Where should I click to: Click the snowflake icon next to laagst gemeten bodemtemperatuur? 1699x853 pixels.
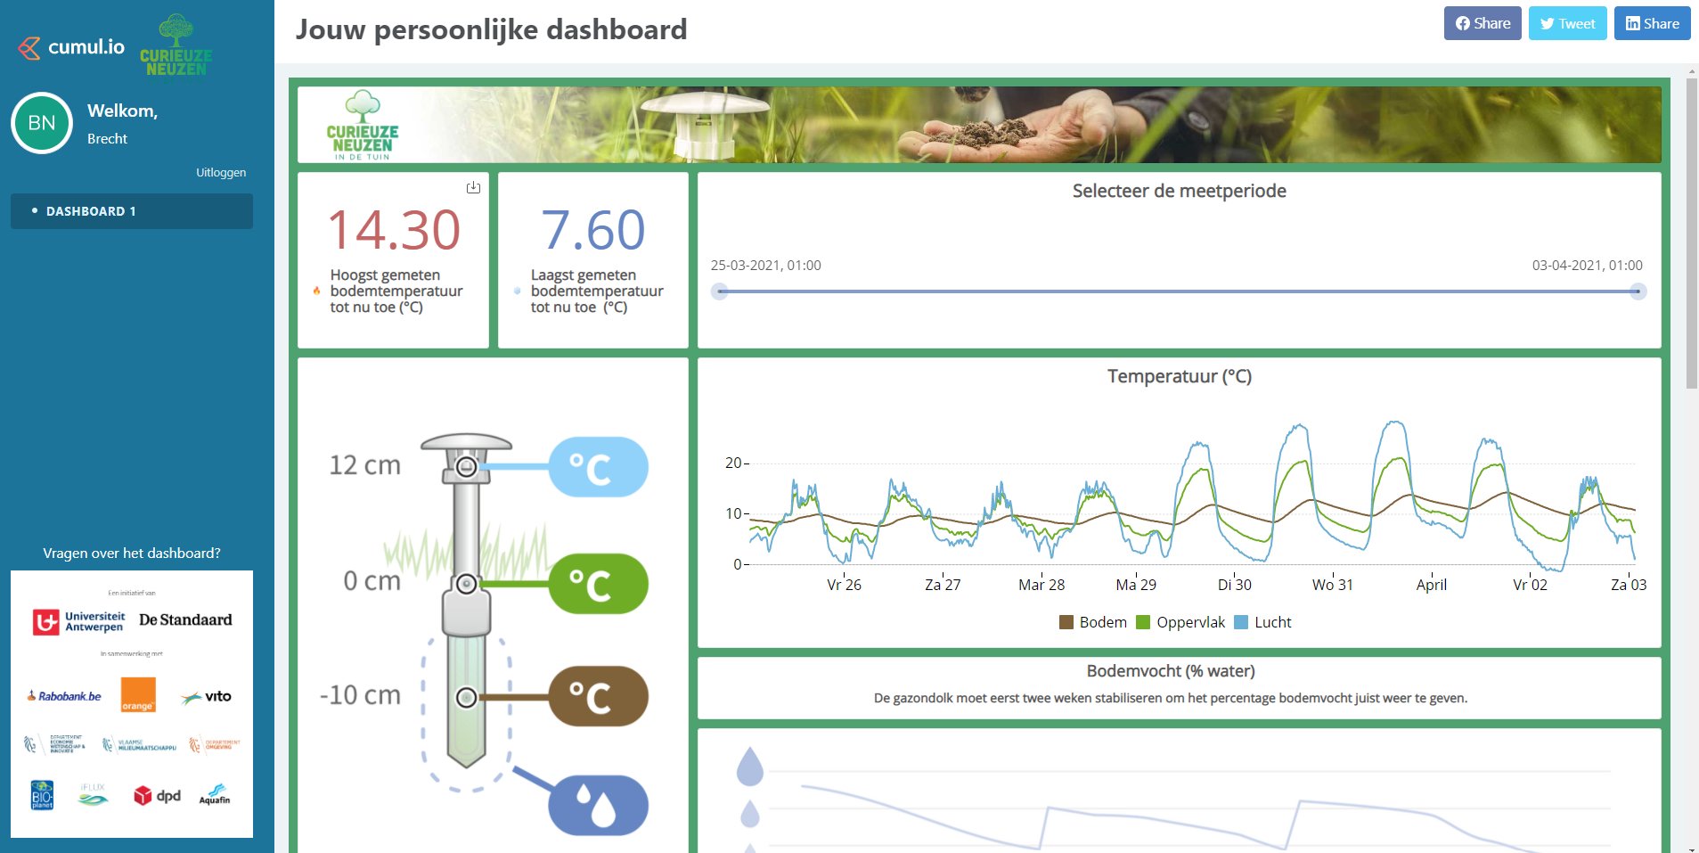tap(518, 290)
